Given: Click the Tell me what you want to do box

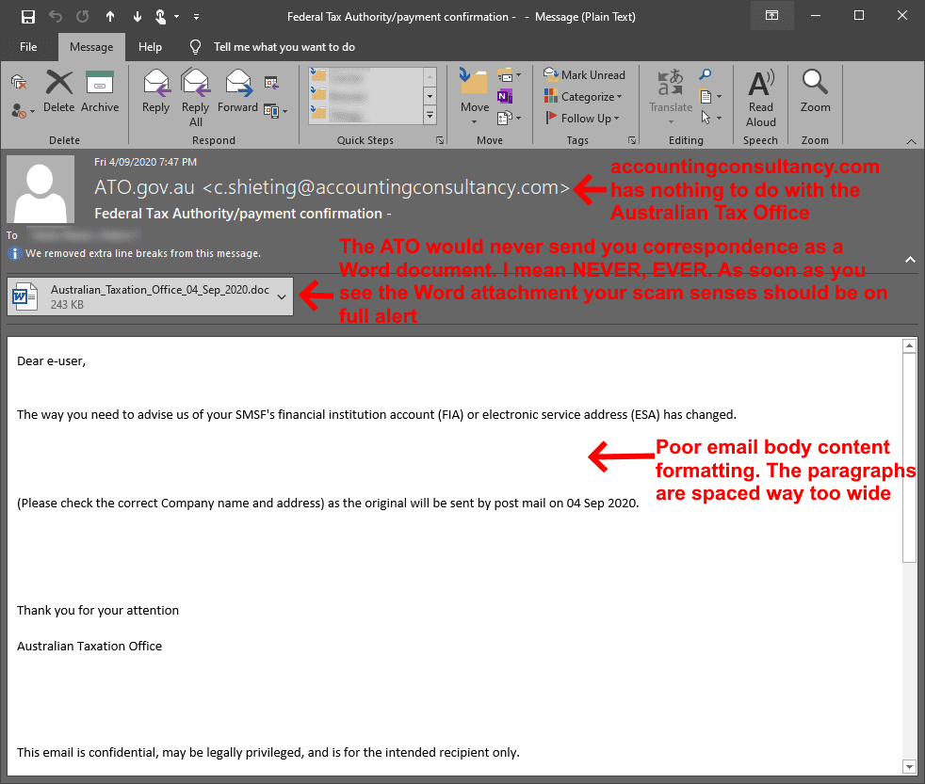Looking at the screenshot, I should tap(284, 47).
